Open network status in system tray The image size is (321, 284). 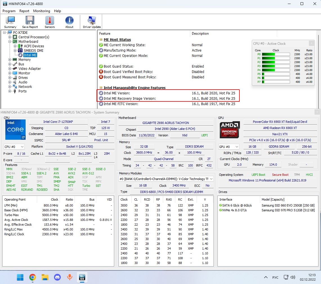pyautogui.click(x=286, y=277)
